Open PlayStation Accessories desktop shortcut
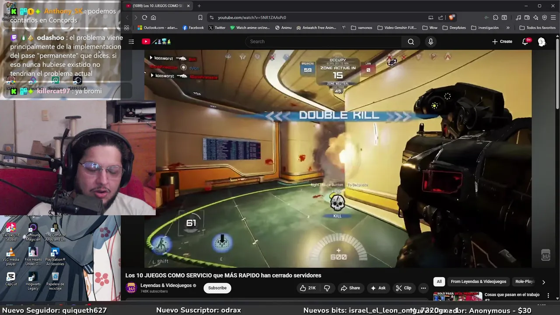The width and height of the screenshot is (560, 315). pos(55,257)
